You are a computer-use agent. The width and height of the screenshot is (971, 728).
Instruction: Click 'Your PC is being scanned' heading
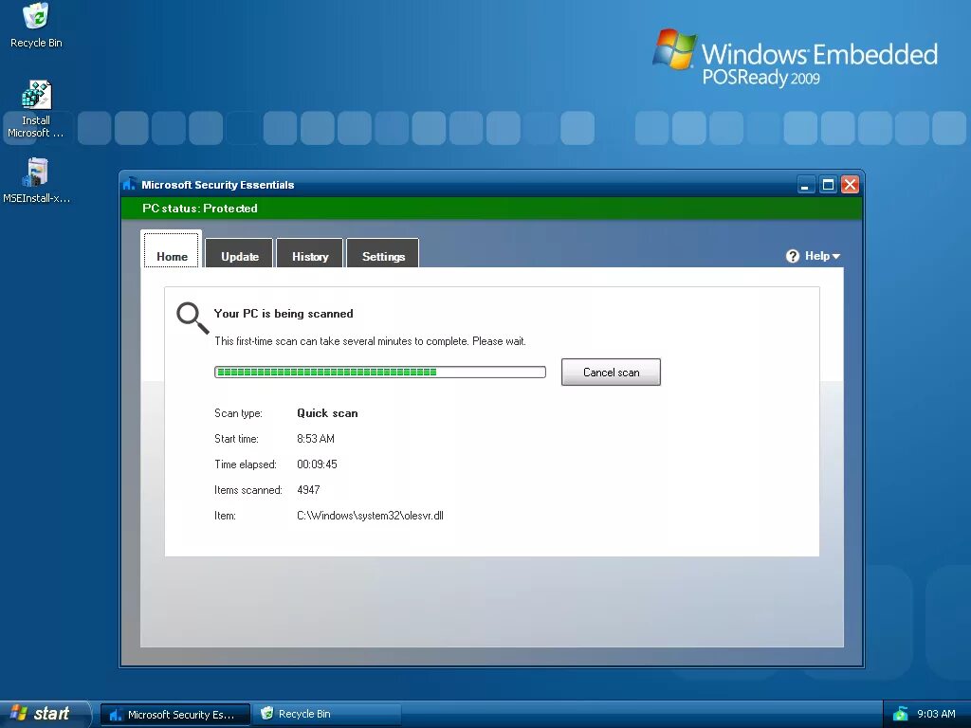(x=284, y=314)
